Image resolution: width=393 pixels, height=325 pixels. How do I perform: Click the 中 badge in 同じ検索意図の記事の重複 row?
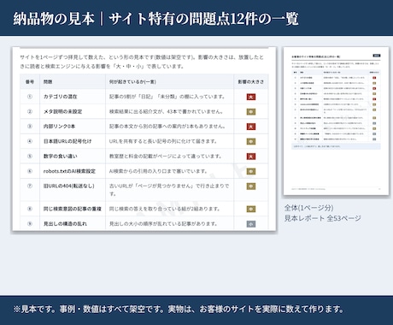(x=251, y=209)
